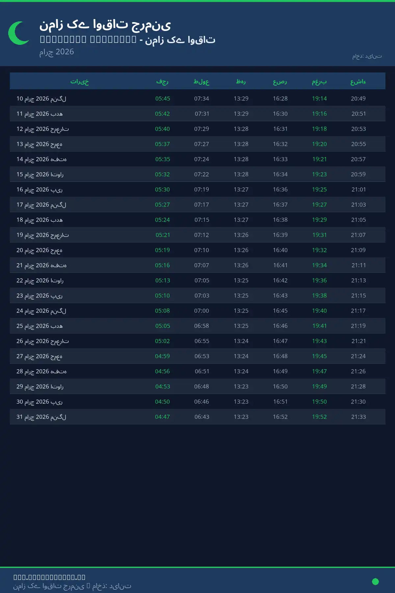Click the Fajr time 05:45
Image resolution: width=395 pixels, height=593 pixels.
[x=163, y=99]
